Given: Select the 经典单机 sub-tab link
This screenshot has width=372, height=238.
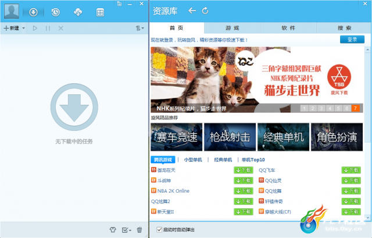Looking at the screenshot, I should click(223, 160).
